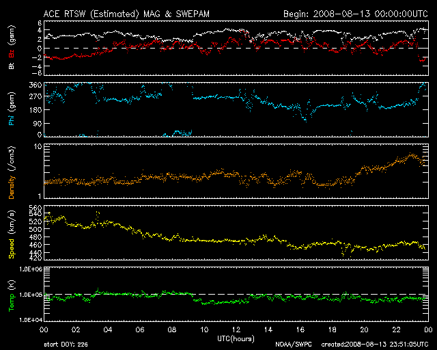Click the "1.0E+05" tick on the Temp axis
This screenshot has height=350, width=437.
coord(31,295)
